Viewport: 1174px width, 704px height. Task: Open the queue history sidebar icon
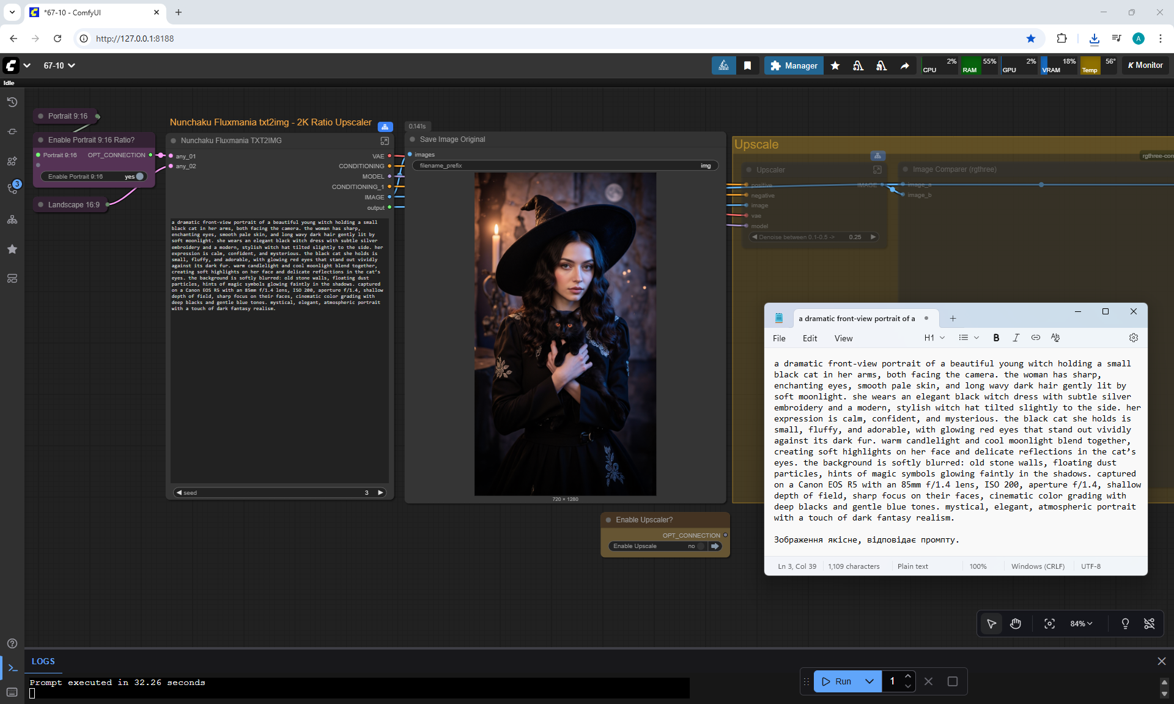coord(12,102)
